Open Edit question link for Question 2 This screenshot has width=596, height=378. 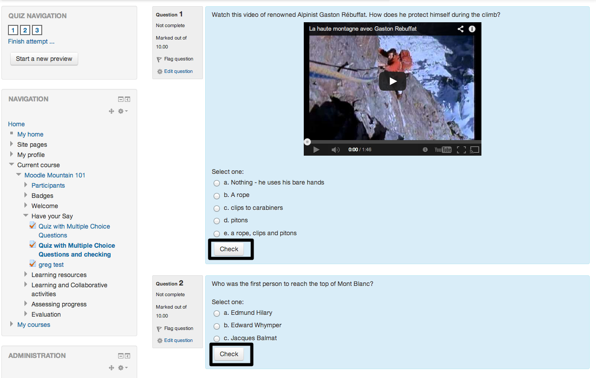coord(179,340)
